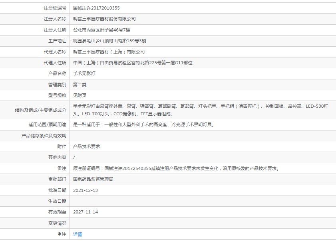This screenshot has width=336, height=241.
Task: Select approving department 国家药品监督管理局
Action: click(93, 179)
